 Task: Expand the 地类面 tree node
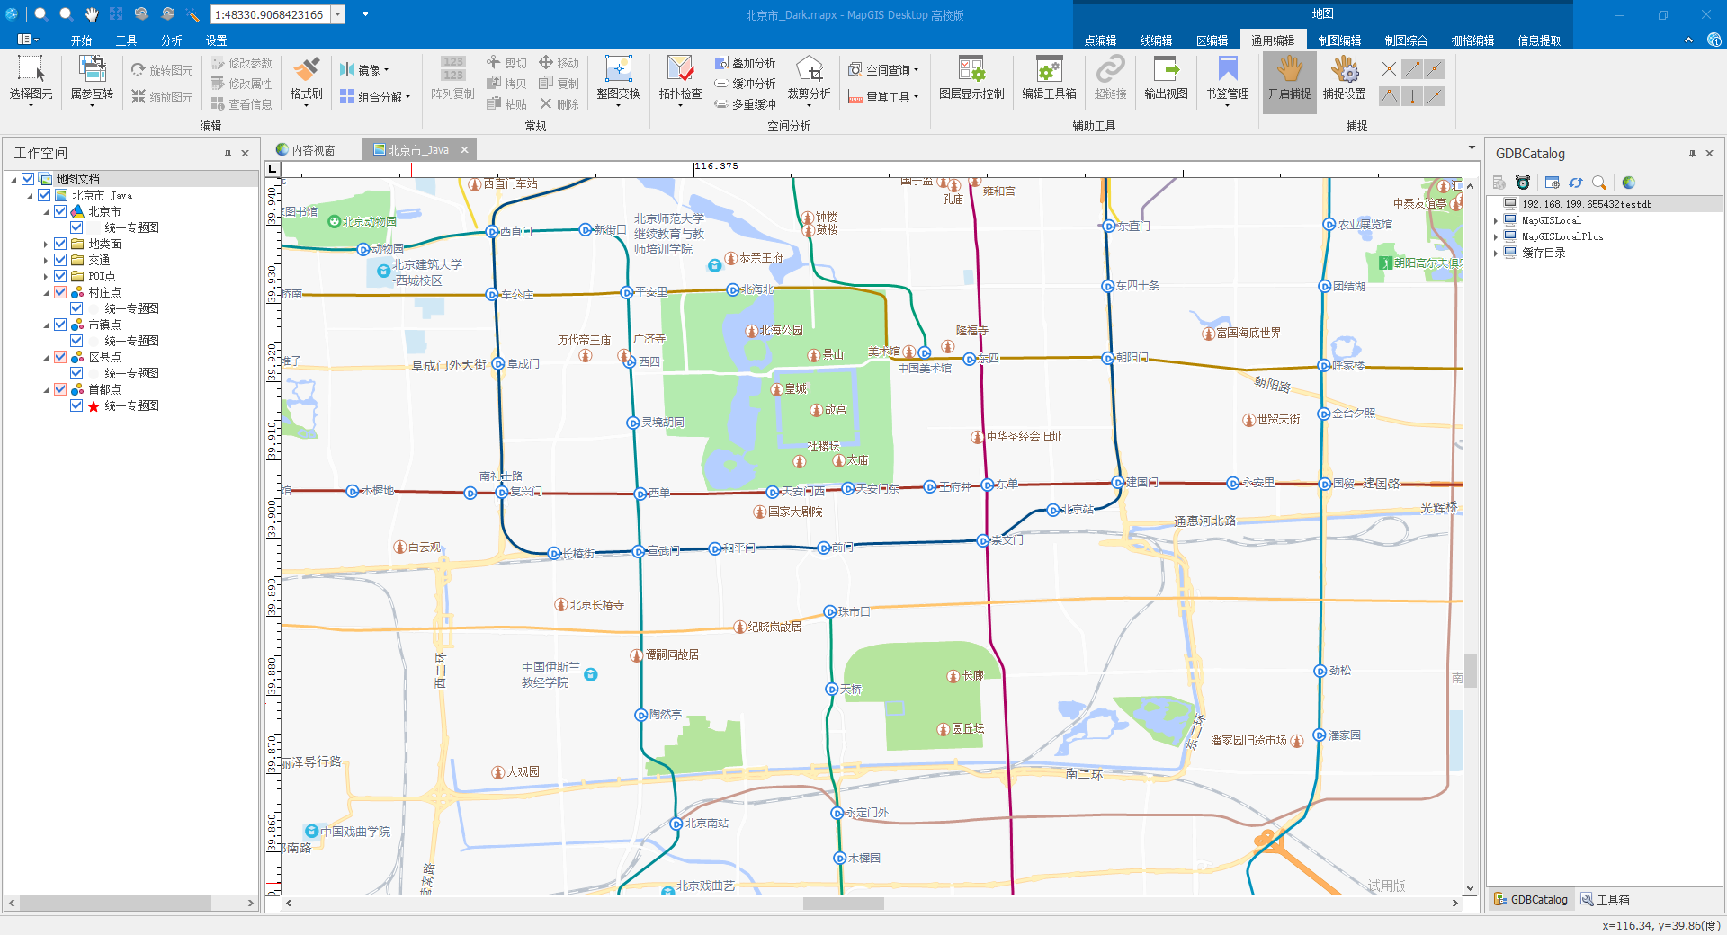coord(46,245)
